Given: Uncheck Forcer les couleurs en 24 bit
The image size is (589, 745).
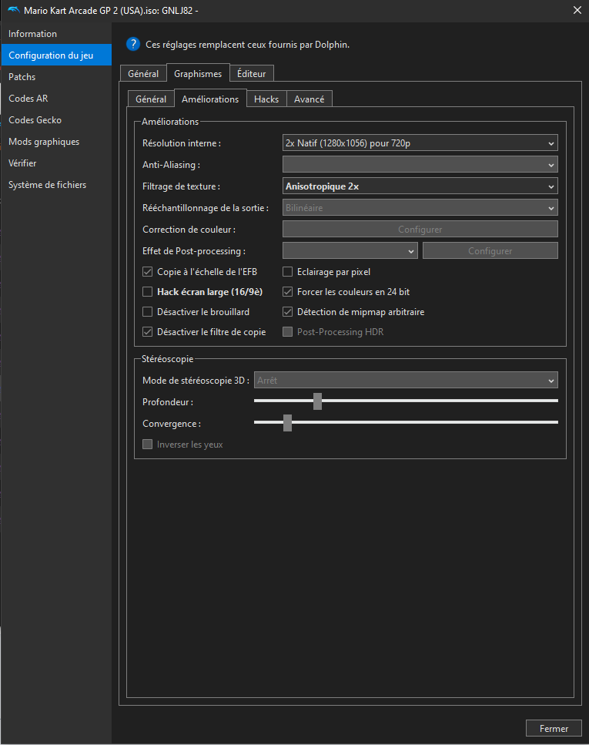Looking at the screenshot, I should [x=288, y=292].
